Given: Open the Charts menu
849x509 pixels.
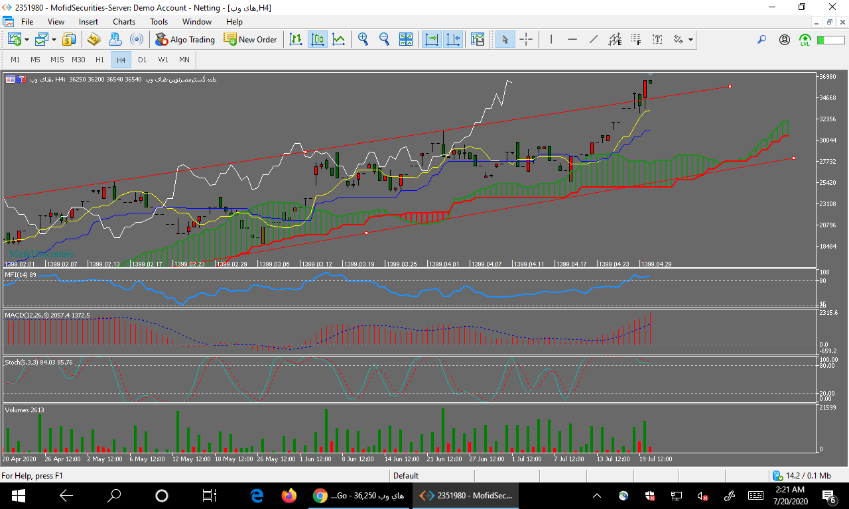Looking at the screenshot, I should pyautogui.click(x=124, y=22).
